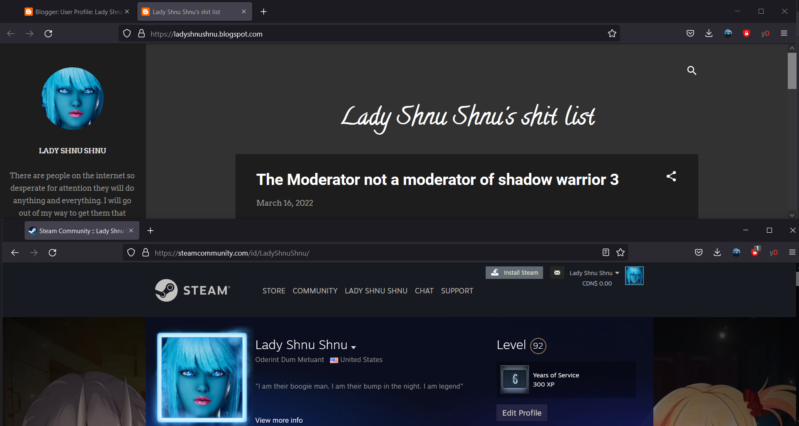Click the large Steam profile avatar
799x426 pixels.
[x=202, y=377]
